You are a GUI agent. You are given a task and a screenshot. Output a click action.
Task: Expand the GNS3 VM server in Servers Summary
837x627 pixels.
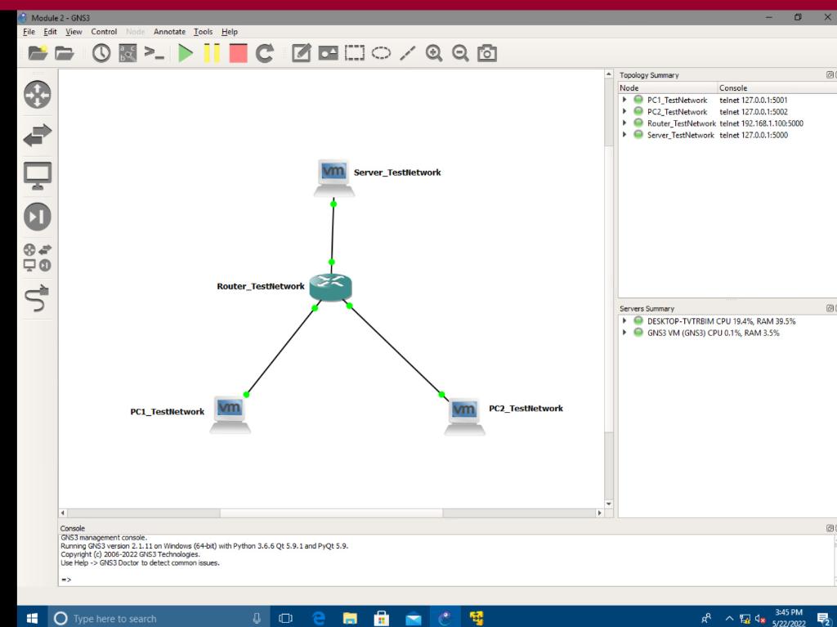click(x=624, y=333)
